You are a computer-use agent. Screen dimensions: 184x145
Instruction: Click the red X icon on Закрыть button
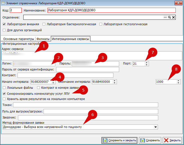166,140
